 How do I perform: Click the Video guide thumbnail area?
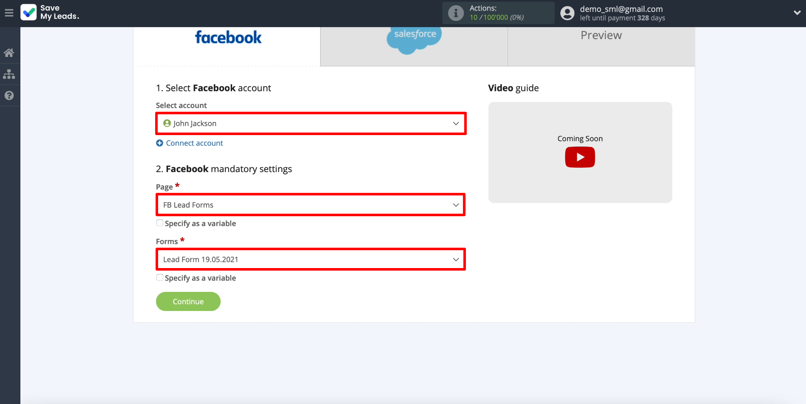580,152
